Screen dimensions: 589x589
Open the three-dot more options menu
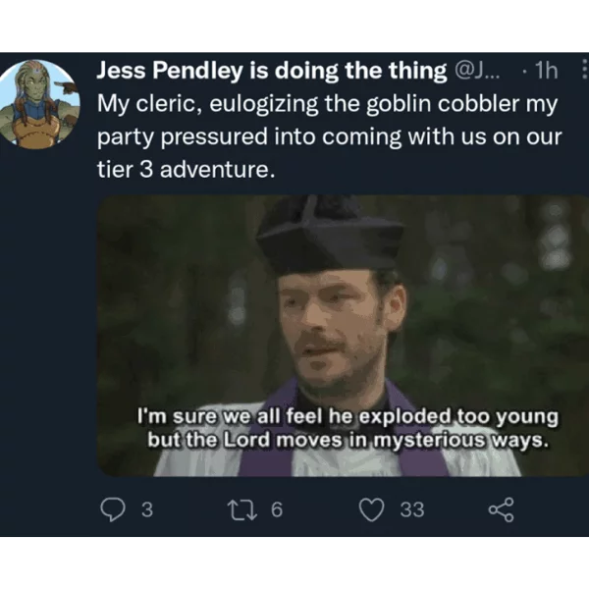(x=584, y=69)
